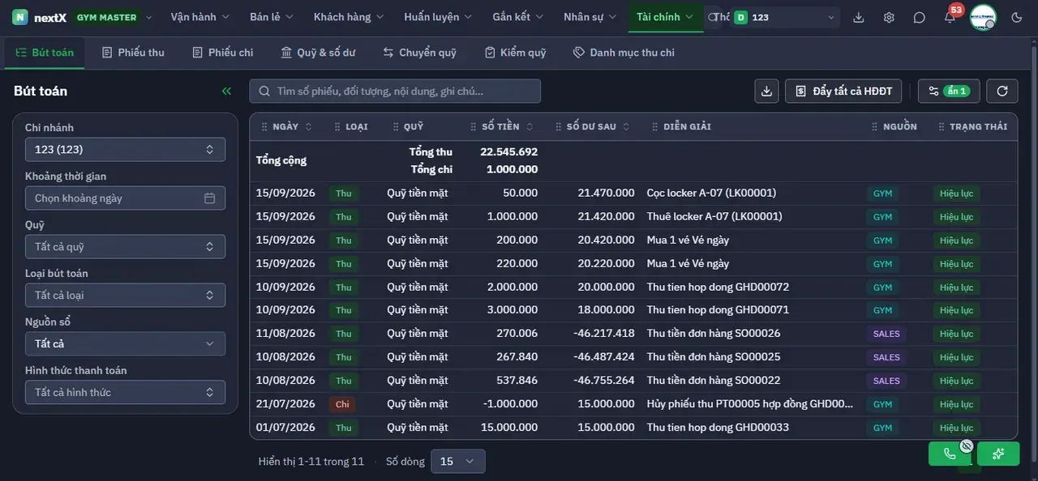This screenshot has width=1038, height=481.
Task: Open the settings gear in top bar
Action: 889,17
